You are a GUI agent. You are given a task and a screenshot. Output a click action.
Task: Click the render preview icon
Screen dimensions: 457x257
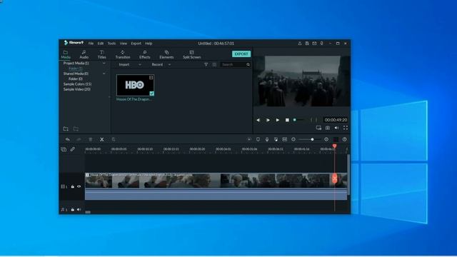(x=249, y=140)
